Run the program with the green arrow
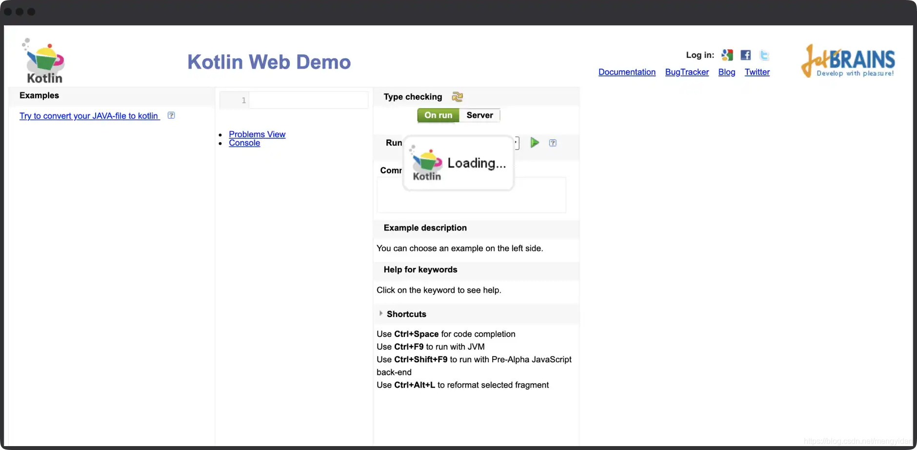 [535, 142]
